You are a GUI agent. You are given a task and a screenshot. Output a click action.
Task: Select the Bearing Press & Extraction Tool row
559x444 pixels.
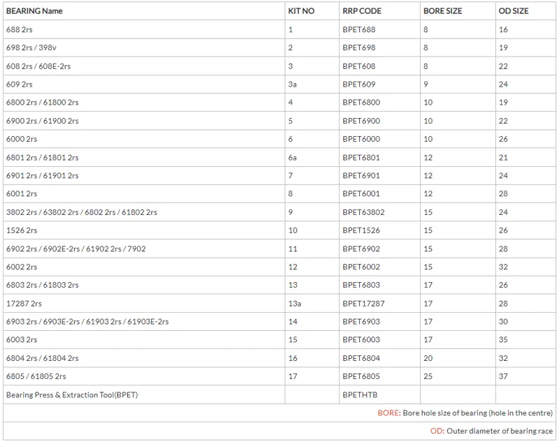pyautogui.click(x=72, y=395)
